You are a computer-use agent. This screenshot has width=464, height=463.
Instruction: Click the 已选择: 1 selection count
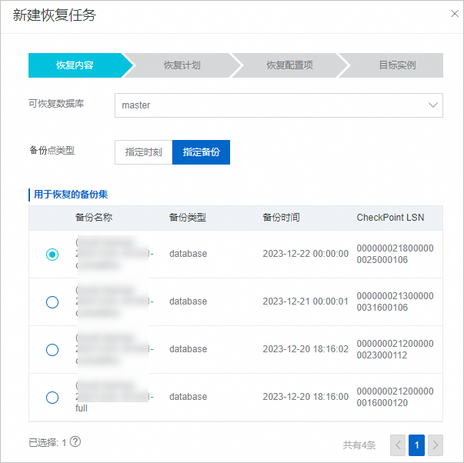coord(48,442)
